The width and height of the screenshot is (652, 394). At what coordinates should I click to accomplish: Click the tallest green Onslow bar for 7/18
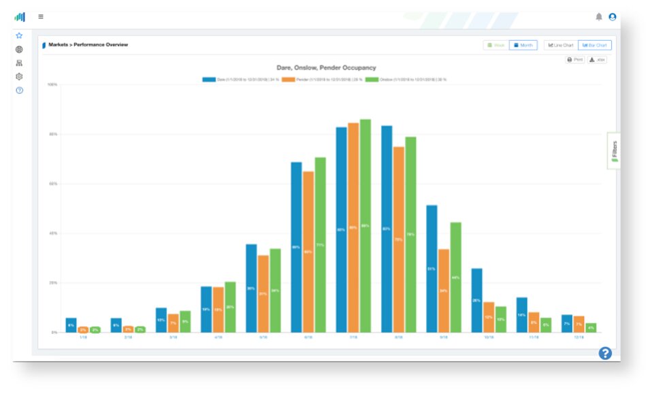pyautogui.click(x=365, y=226)
